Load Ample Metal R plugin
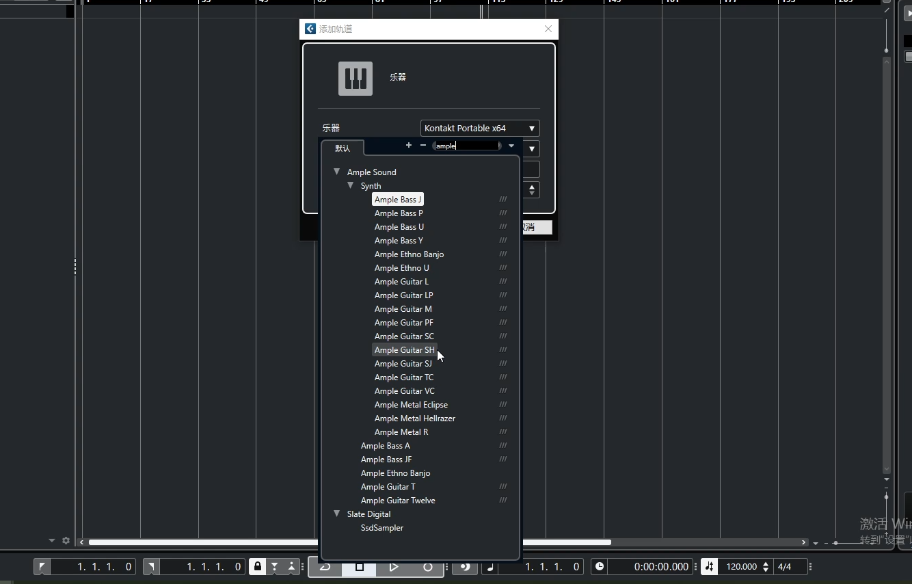Screen dimensions: 912x584 point(401,432)
